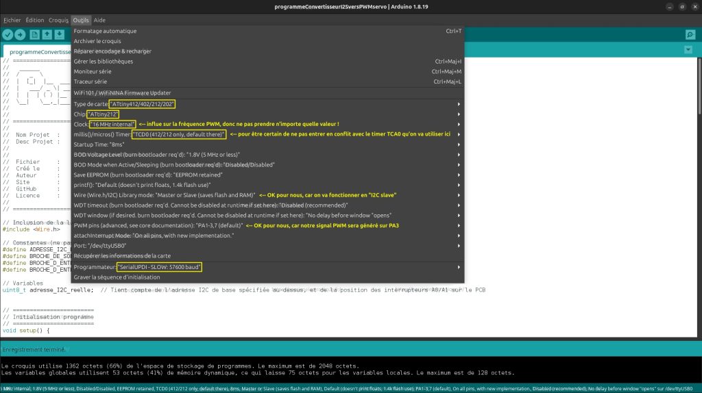
Task: Open the Serial Monitor magnifier icon
Action: click(690, 34)
